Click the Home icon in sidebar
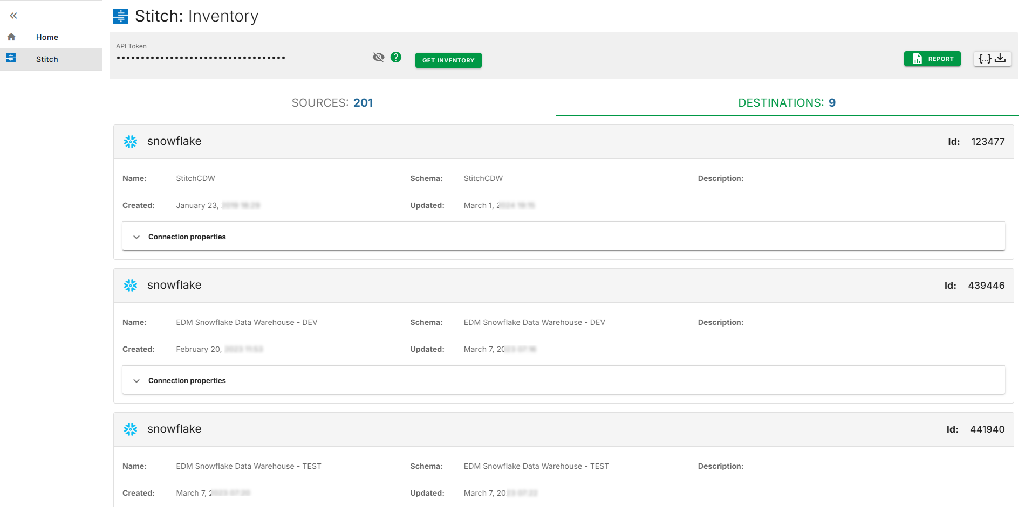This screenshot has width=1025, height=507. pyautogui.click(x=11, y=37)
